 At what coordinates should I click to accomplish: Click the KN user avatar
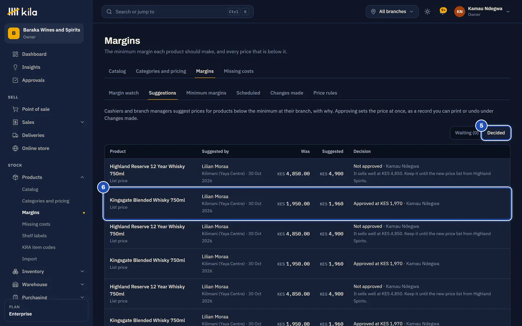[x=460, y=12]
